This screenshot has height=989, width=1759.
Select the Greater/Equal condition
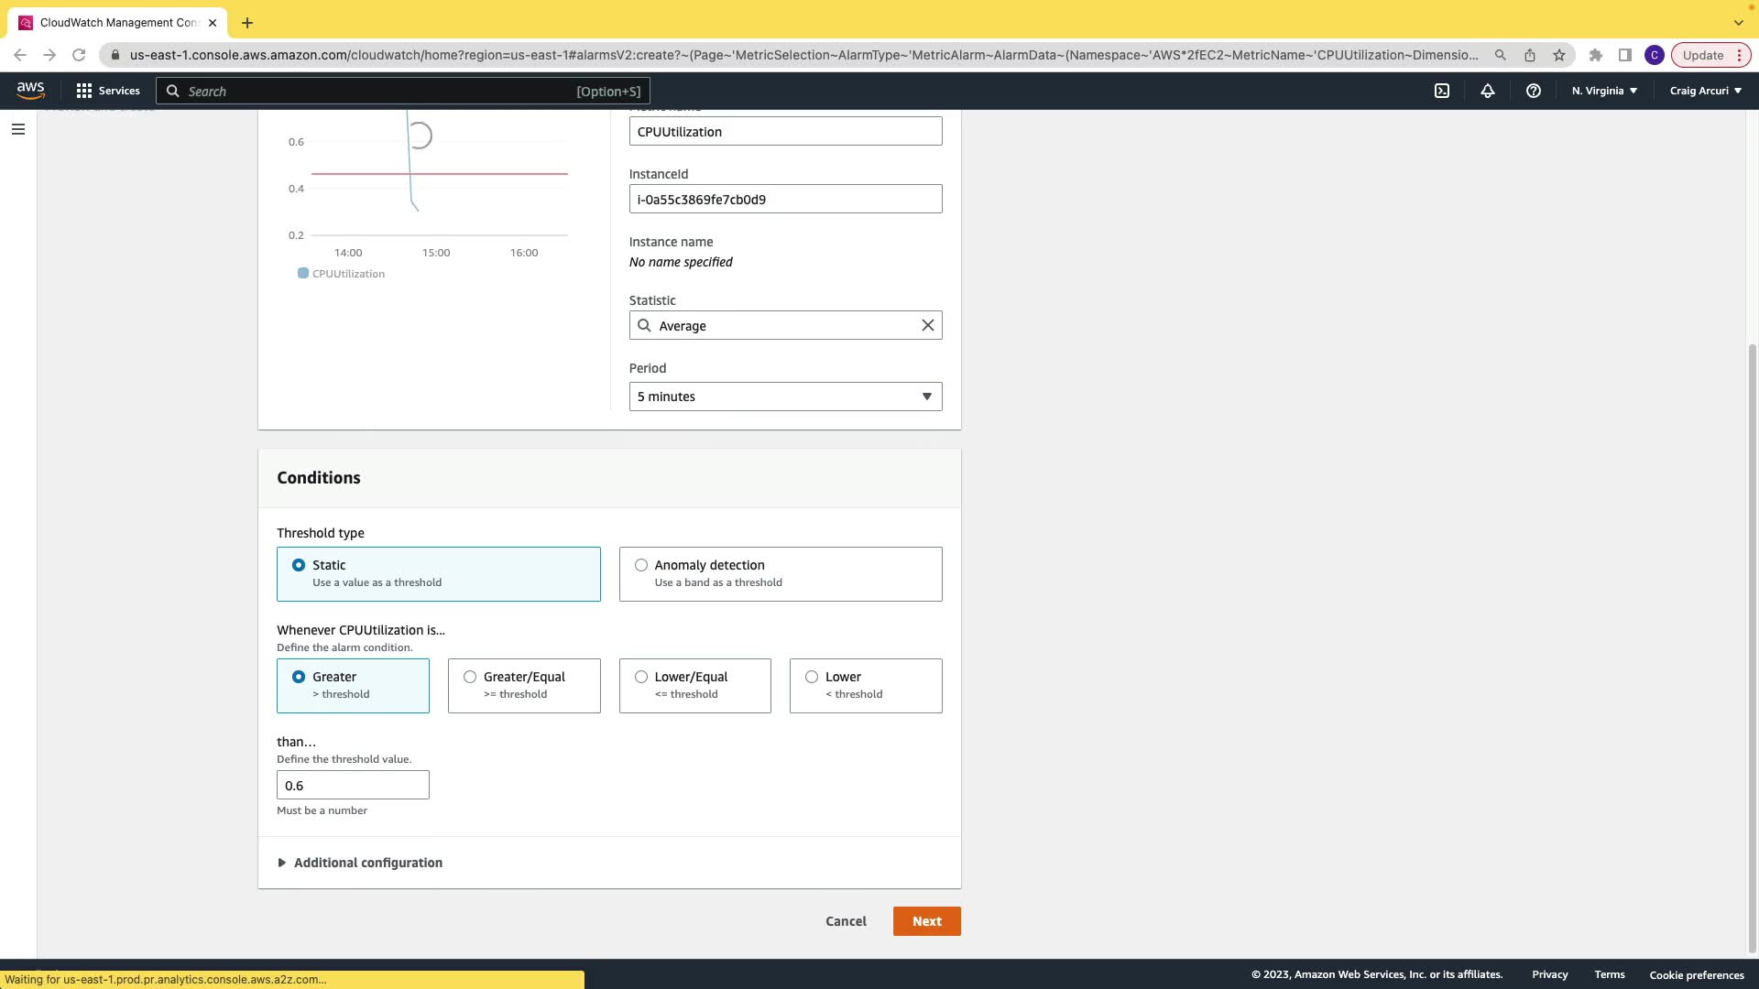tap(470, 677)
